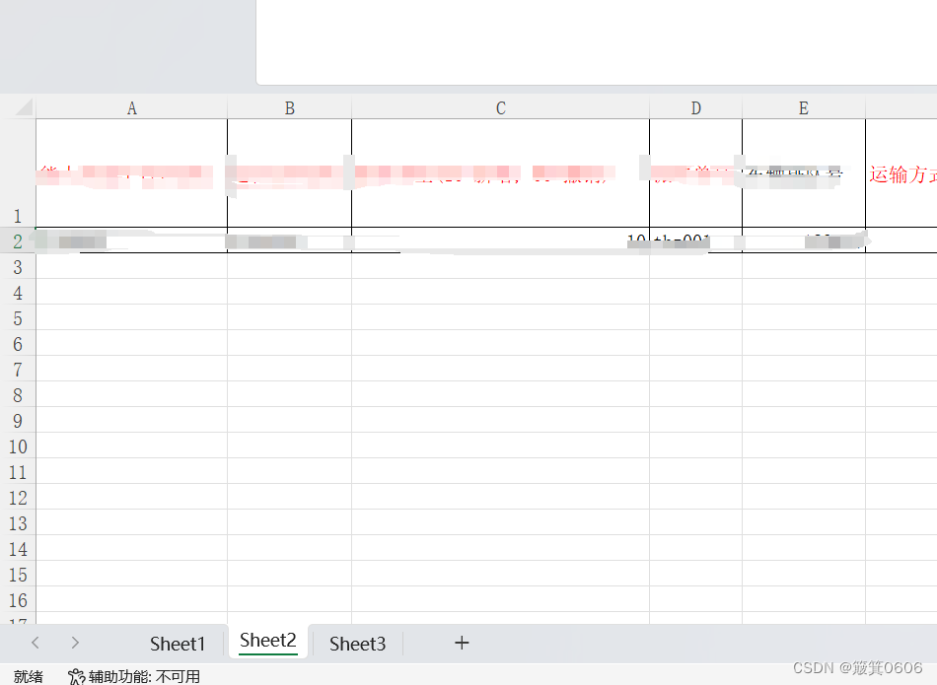
Task: Click the 辅助功能: 不可用 status text
Action: (144, 677)
